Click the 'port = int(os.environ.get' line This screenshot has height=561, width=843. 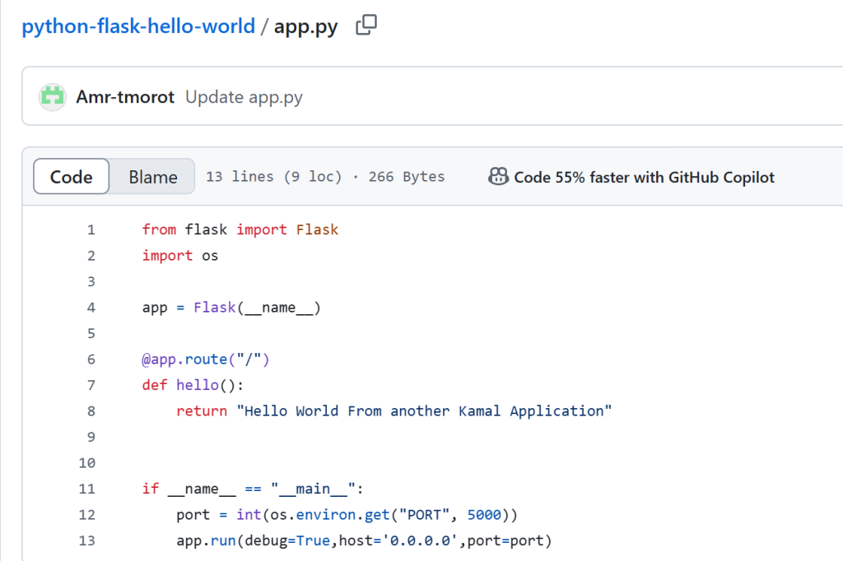point(347,515)
